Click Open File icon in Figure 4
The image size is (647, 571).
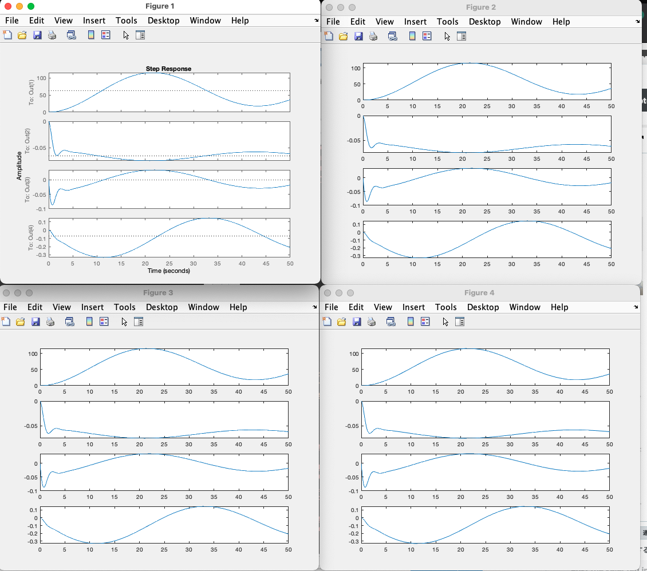(342, 322)
